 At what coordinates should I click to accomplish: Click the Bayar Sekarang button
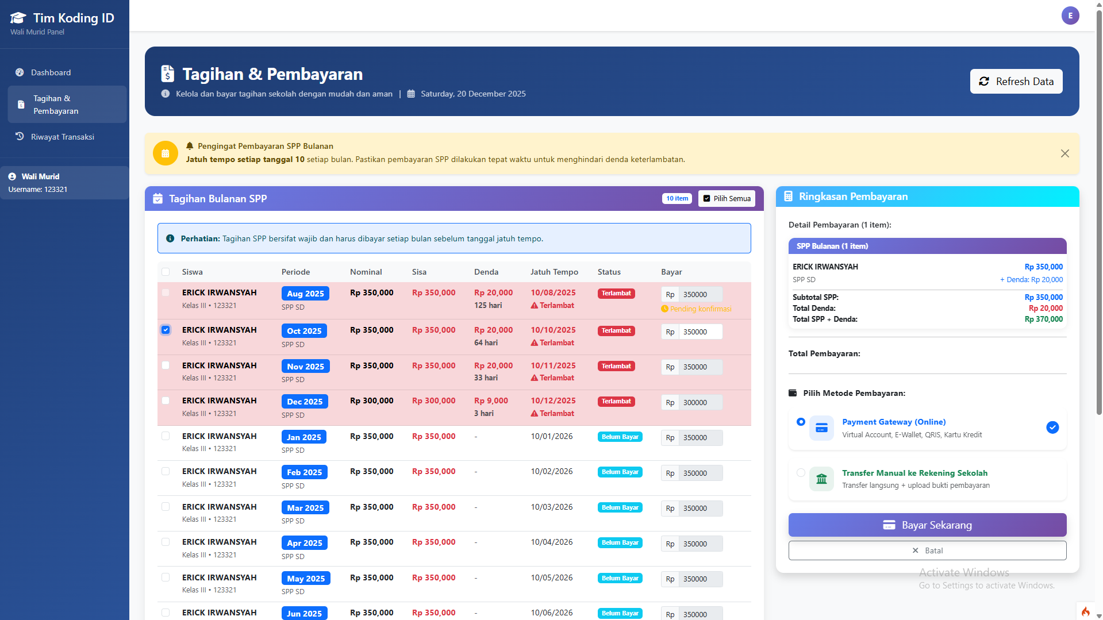(927, 525)
